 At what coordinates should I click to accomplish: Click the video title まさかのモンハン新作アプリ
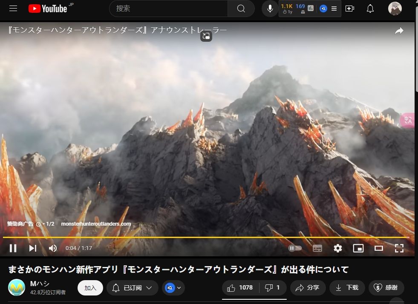click(178, 270)
